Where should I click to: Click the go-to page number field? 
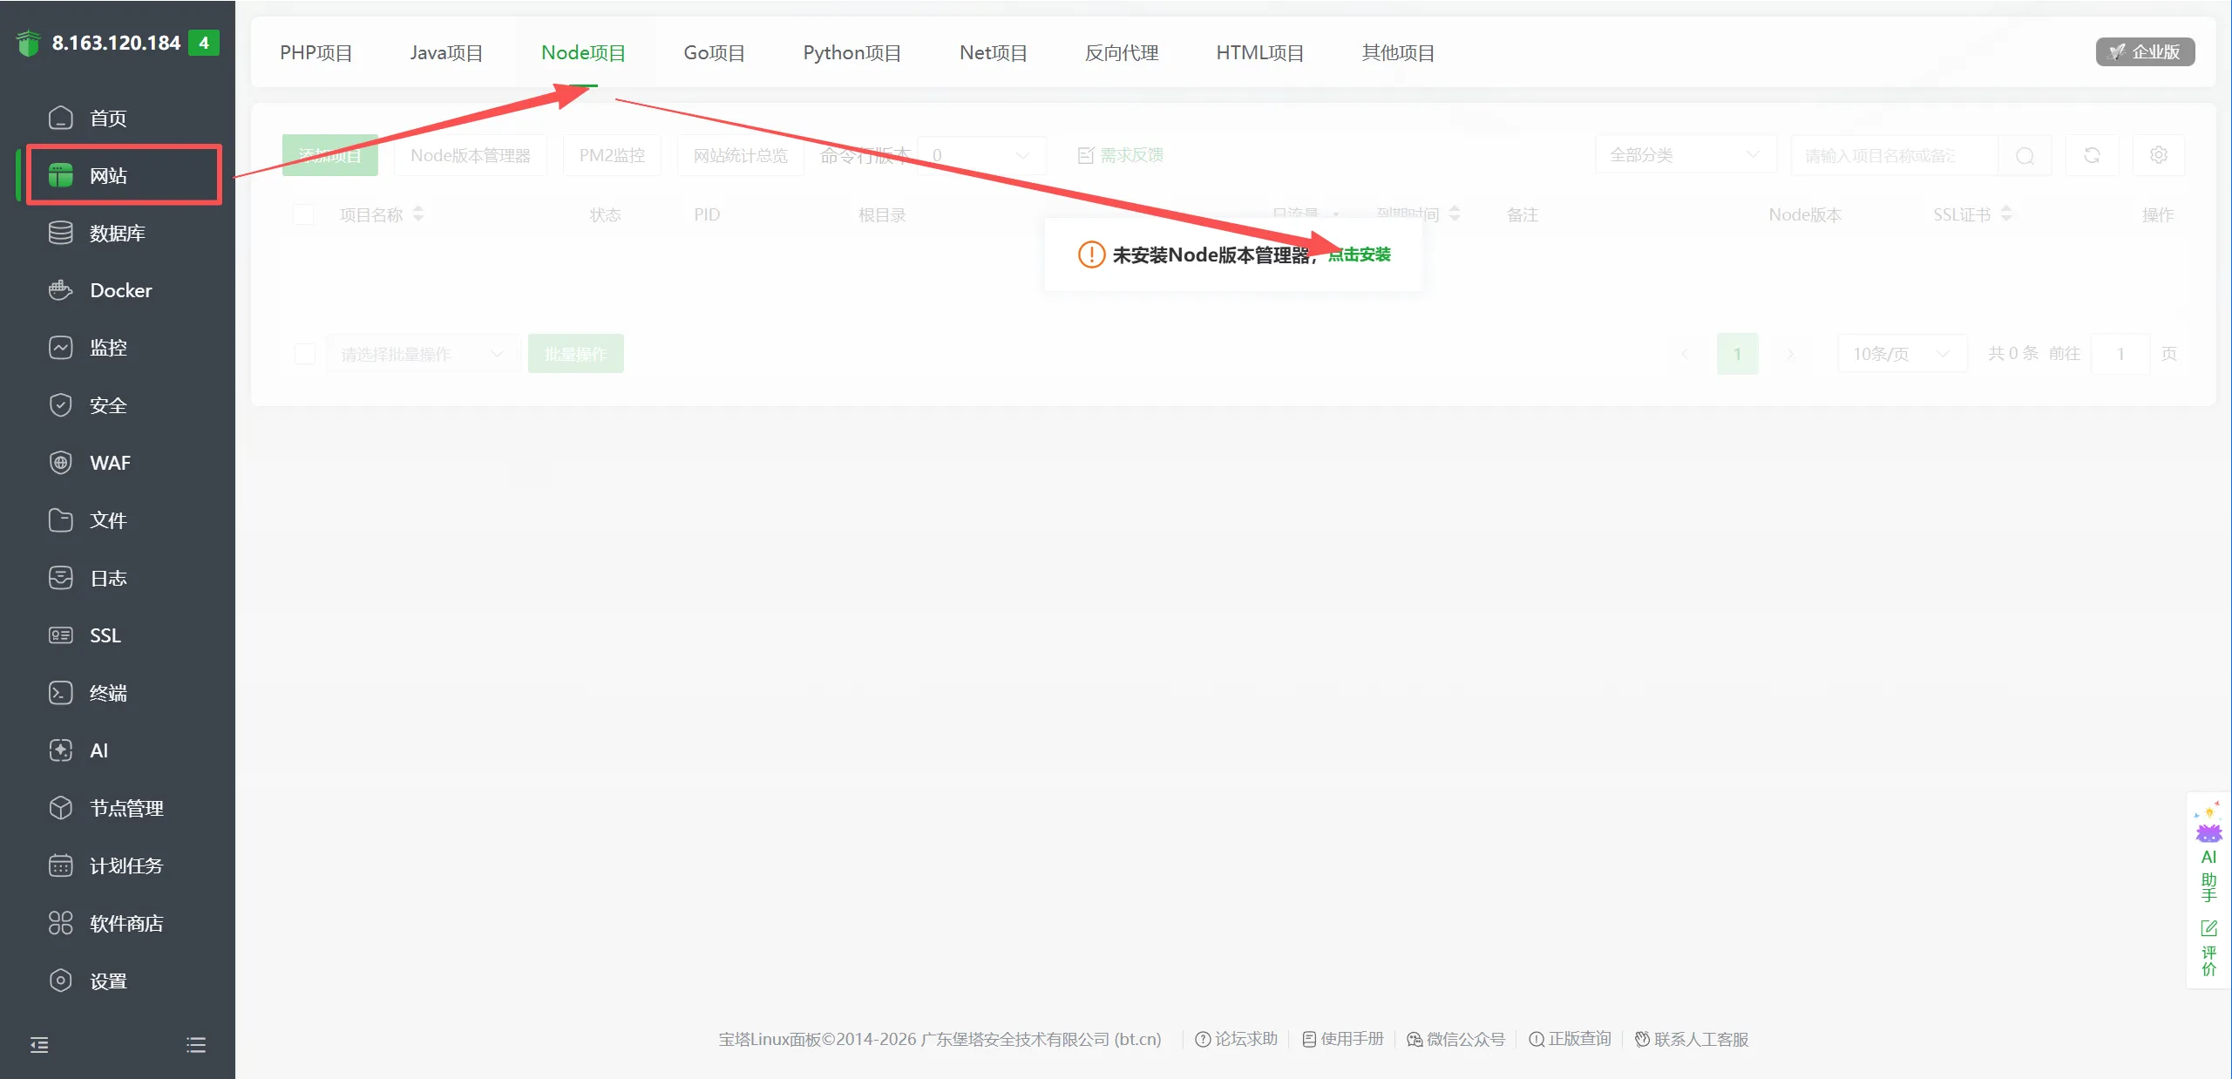[x=2120, y=354]
